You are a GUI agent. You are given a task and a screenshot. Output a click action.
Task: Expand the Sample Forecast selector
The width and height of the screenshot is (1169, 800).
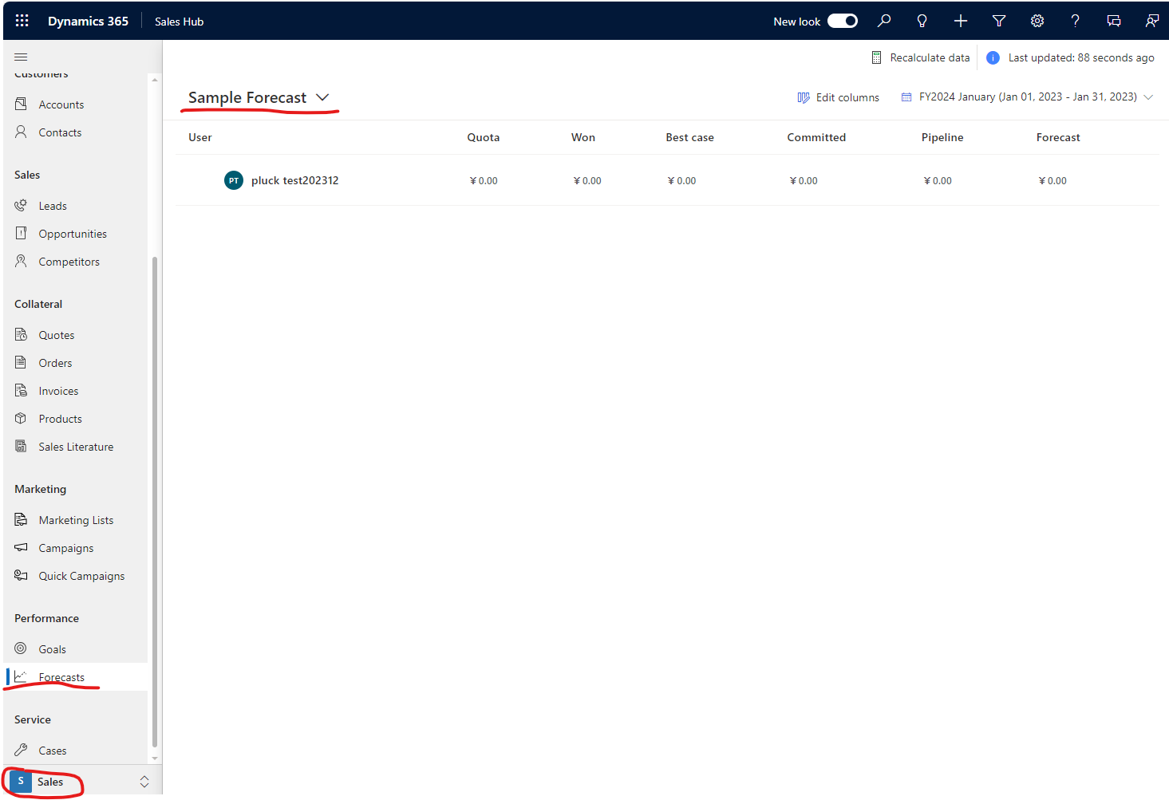(x=322, y=97)
